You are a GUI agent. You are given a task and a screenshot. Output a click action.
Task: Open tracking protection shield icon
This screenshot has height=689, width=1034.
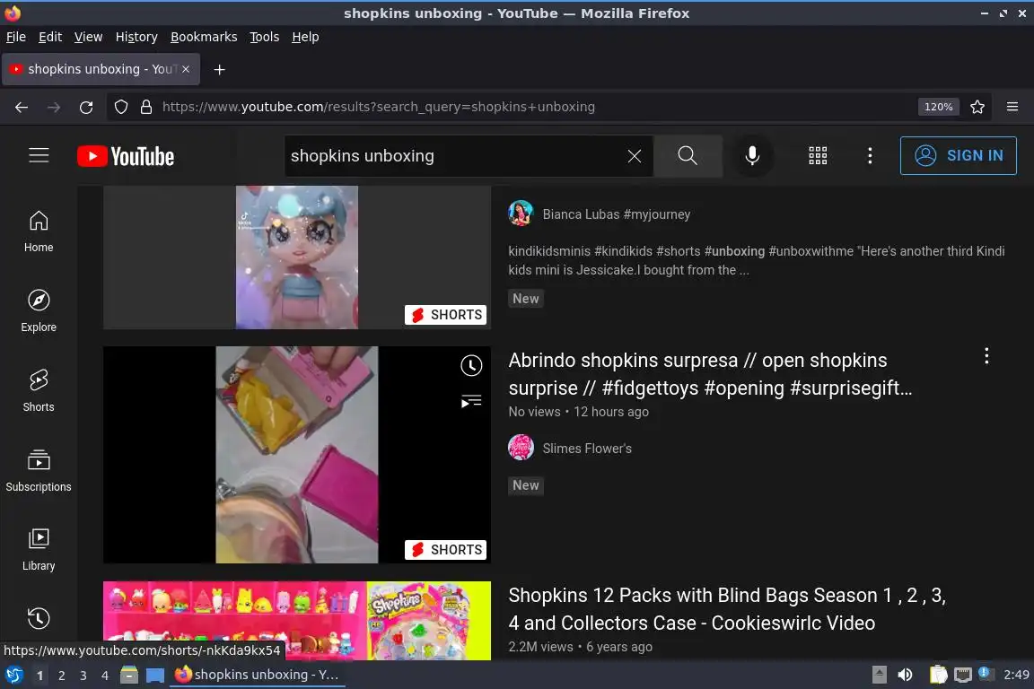(121, 107)
